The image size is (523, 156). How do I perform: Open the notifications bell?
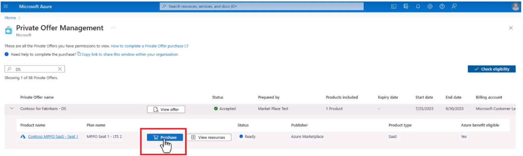(x=418, y=7)
